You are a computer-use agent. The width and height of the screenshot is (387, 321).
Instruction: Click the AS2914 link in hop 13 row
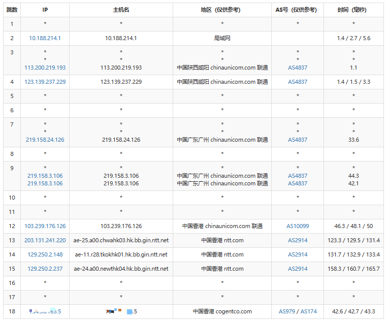pos(298,240)
